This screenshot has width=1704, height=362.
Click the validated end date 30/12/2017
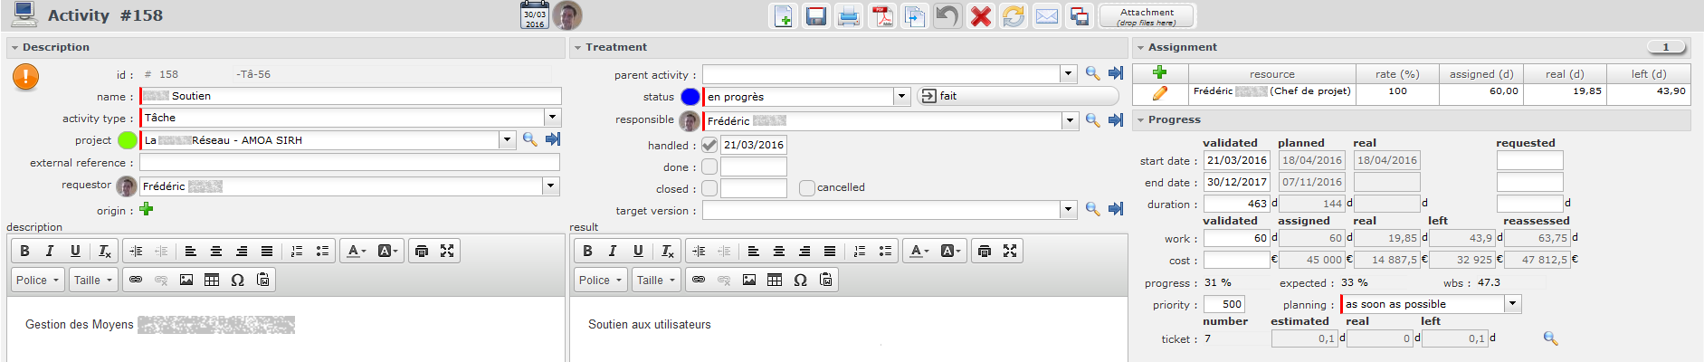click(1237, 182)
